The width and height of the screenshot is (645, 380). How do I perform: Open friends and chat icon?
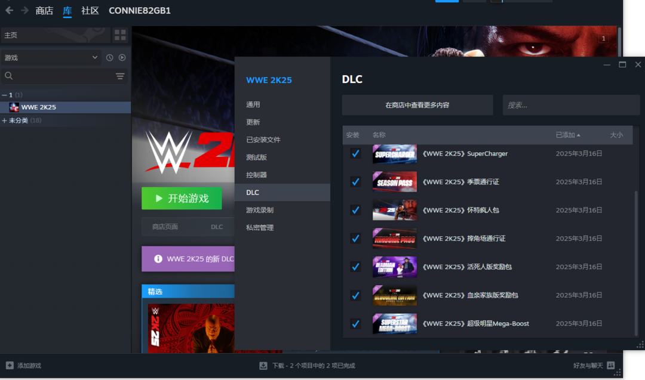(611, 365)
